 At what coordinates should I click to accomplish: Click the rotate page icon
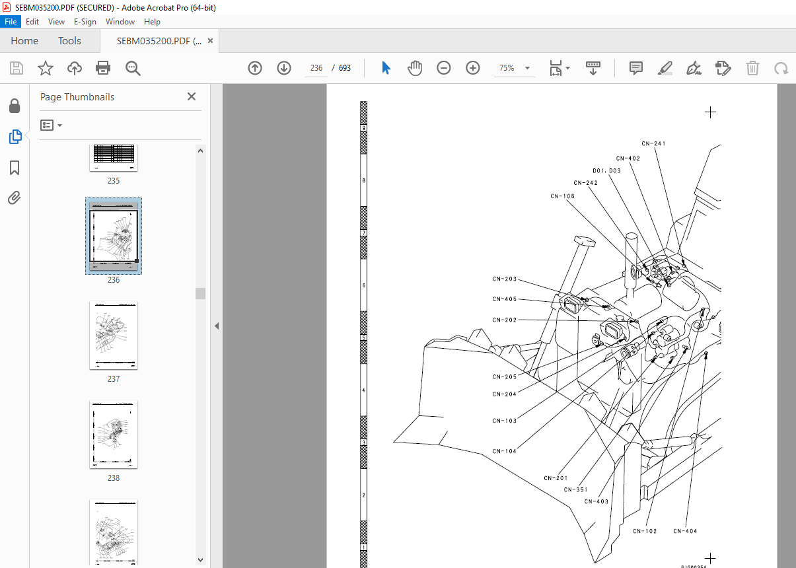click(x=781, y=68)
